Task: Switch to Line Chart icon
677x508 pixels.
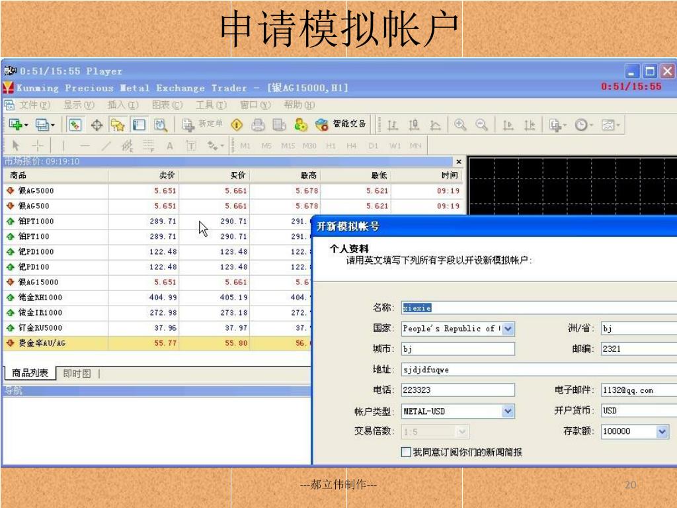Action: click(435, 125)
